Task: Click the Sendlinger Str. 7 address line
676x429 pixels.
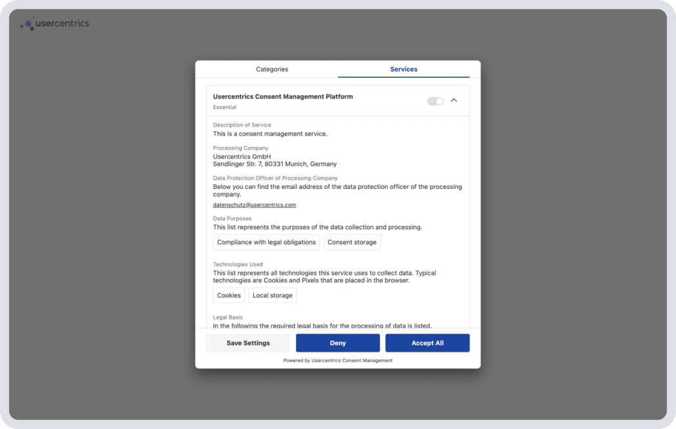Action: click(x=274, y=164)
